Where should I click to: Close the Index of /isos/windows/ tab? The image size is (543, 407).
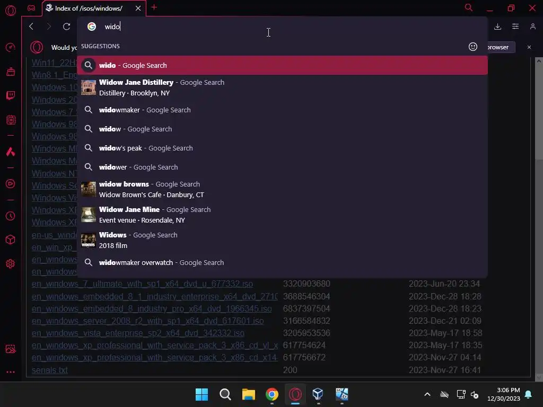pyautogui.click(x=138, y=8)
